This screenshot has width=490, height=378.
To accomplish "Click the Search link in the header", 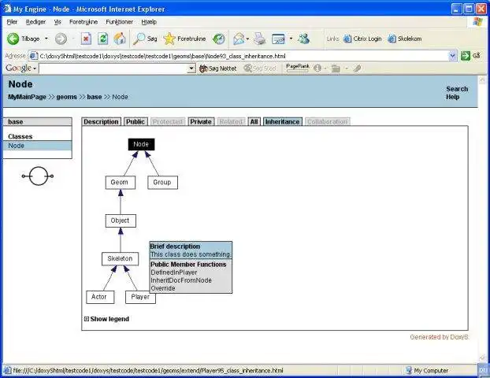I will pos(457,89).
